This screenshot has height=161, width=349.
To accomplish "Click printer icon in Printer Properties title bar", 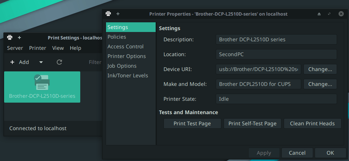I will coord(108,14).
